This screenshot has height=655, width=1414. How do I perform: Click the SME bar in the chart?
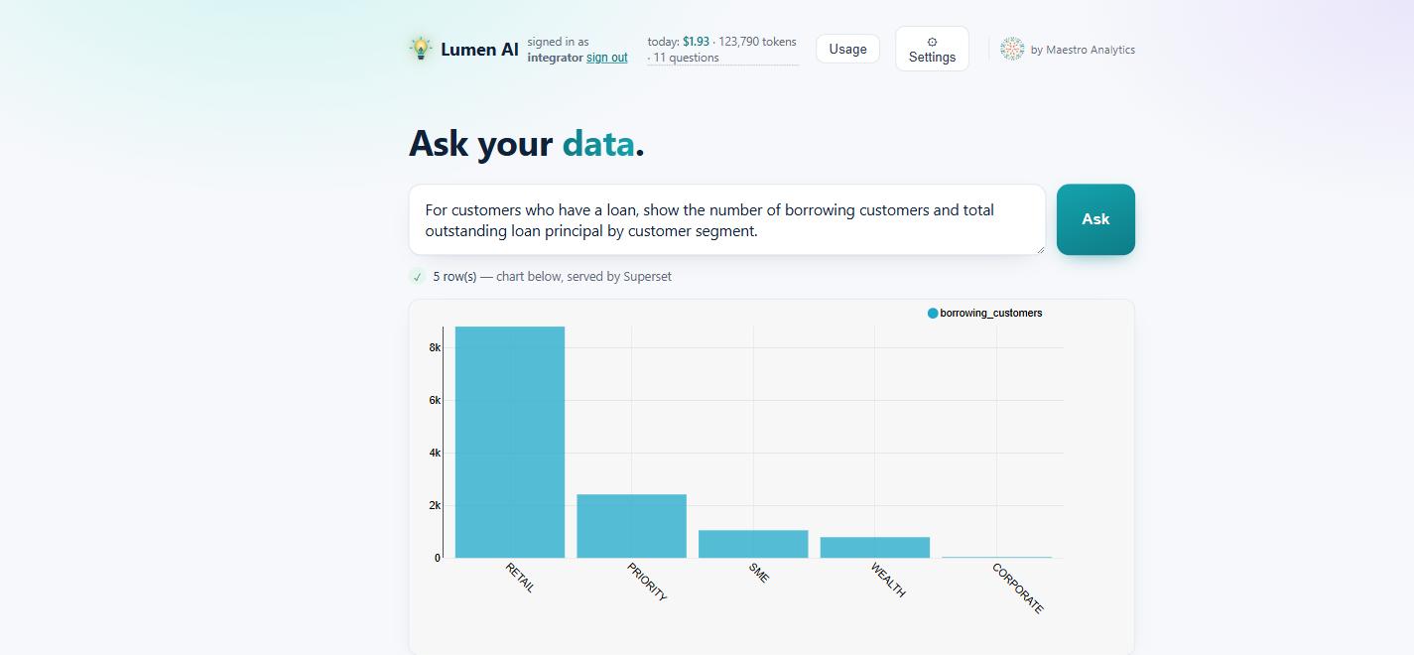753,544
